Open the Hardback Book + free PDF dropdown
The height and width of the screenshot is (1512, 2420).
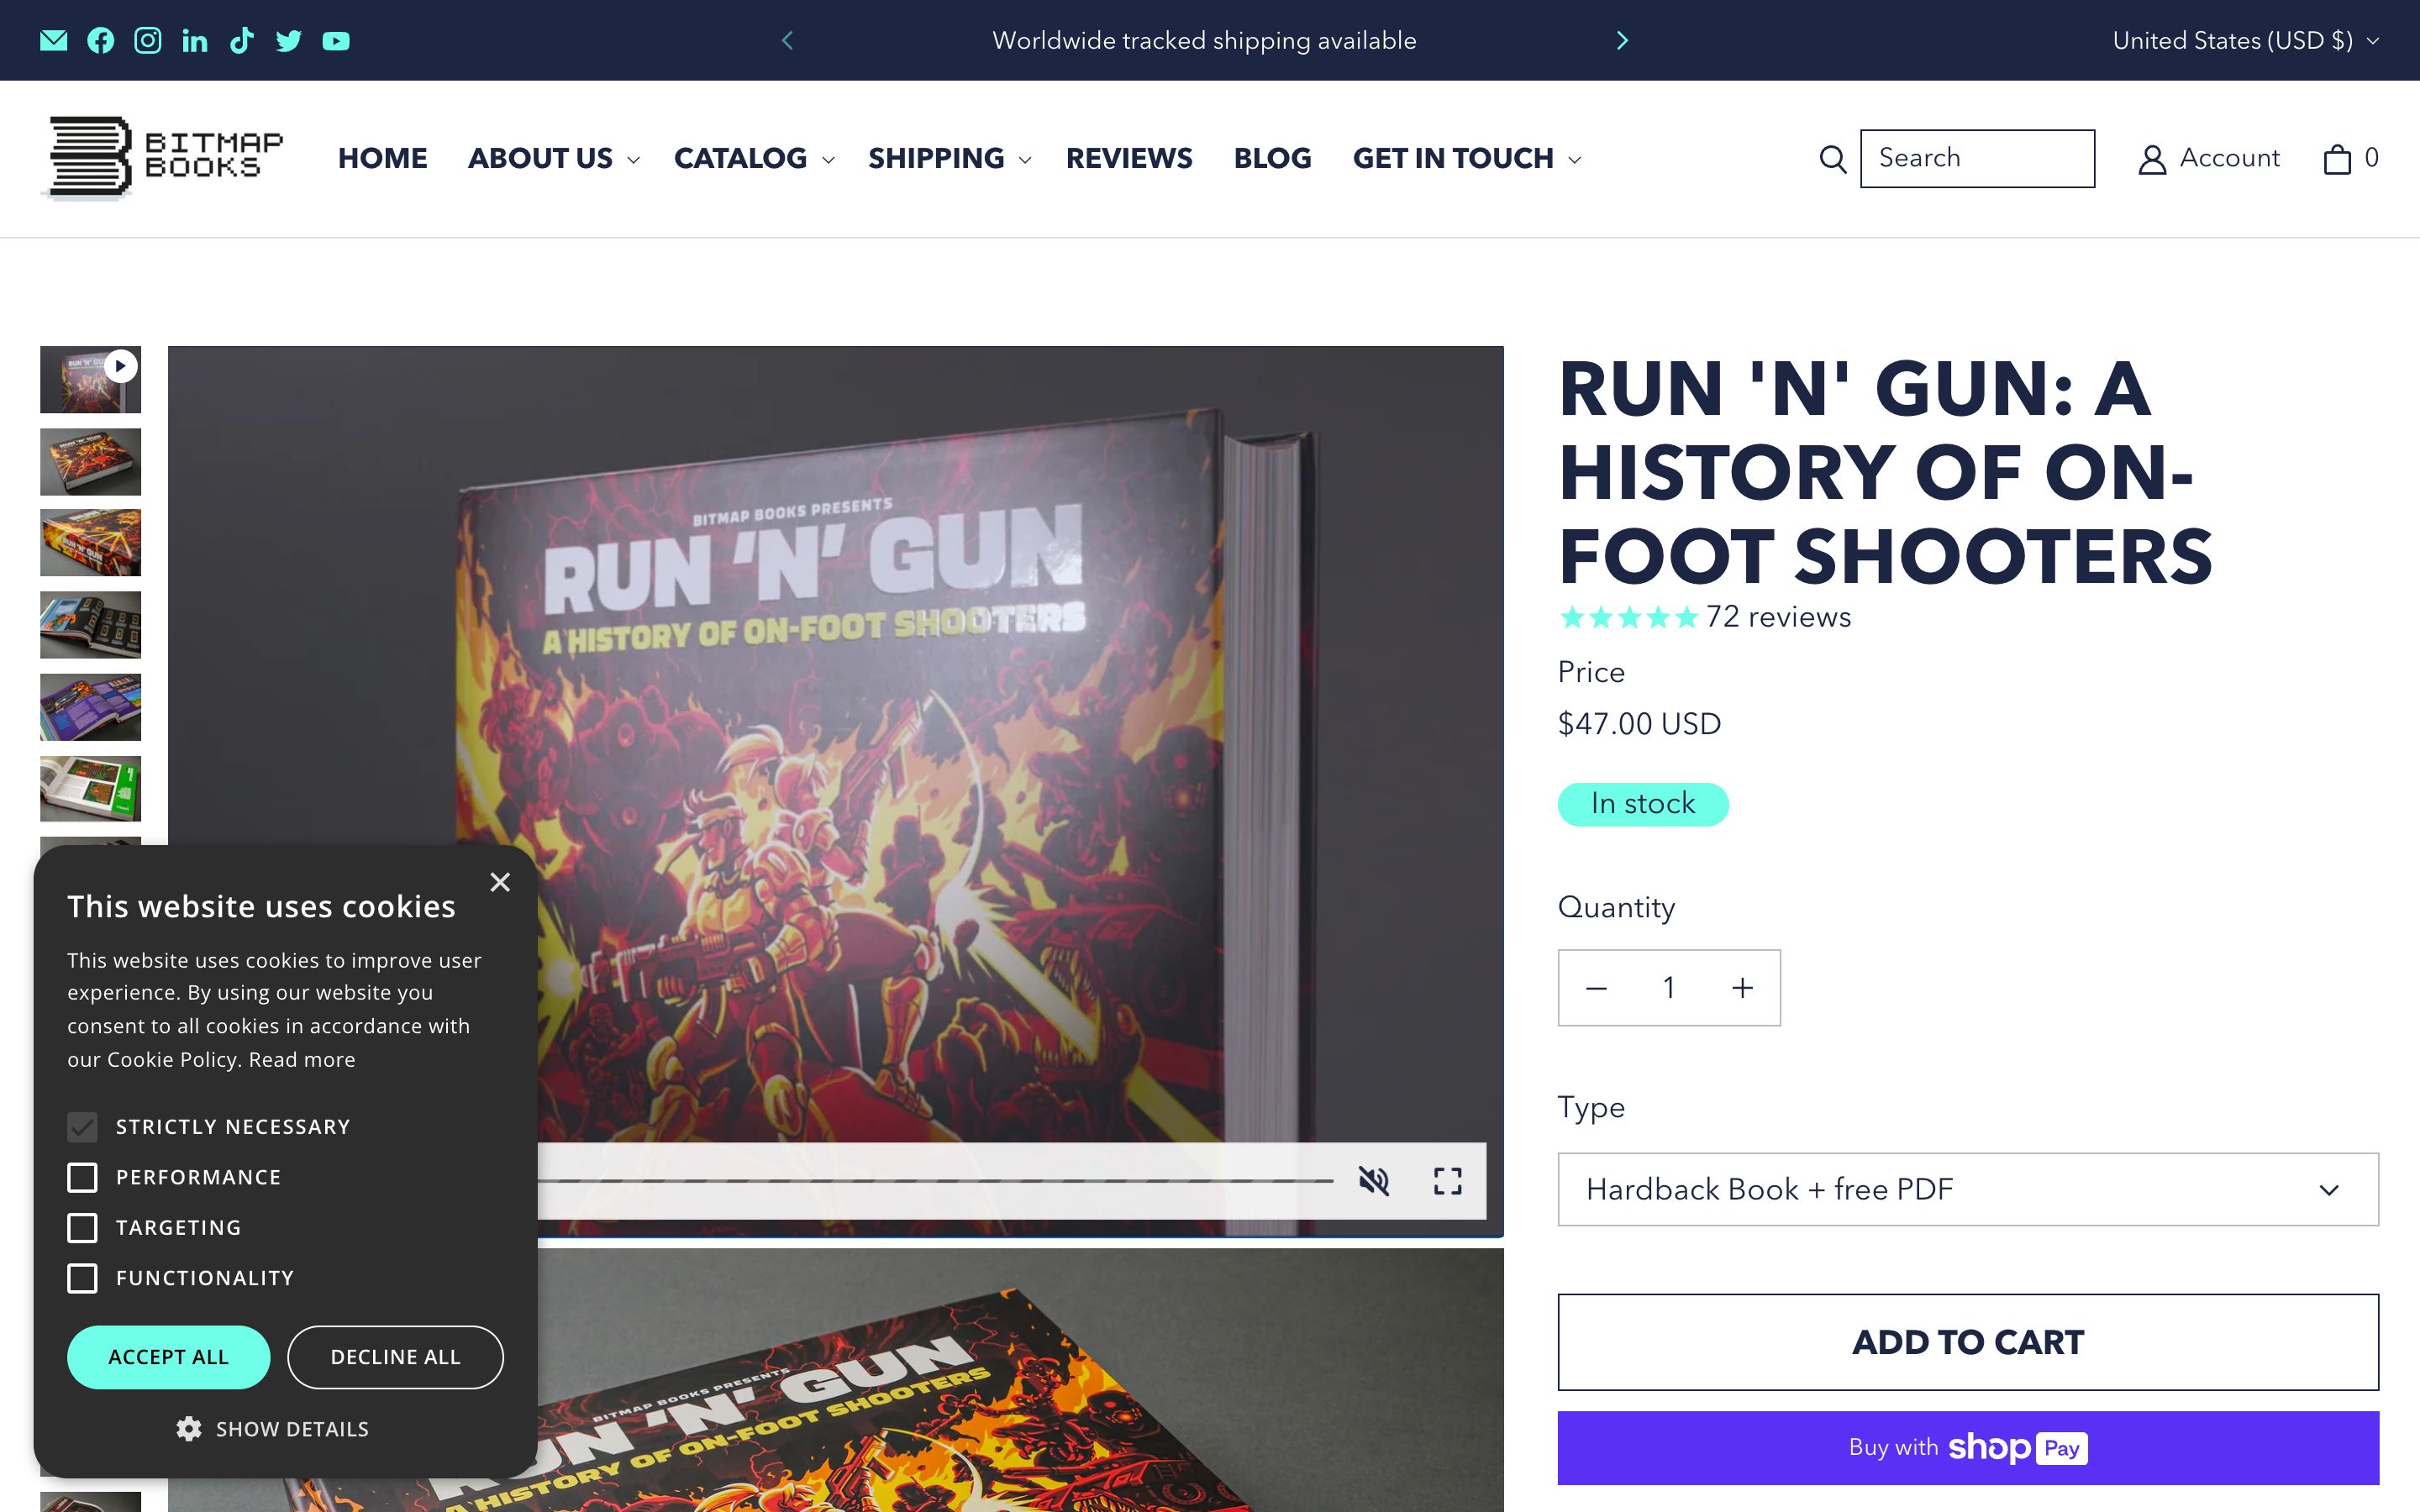click(x=1968, y=1189)
